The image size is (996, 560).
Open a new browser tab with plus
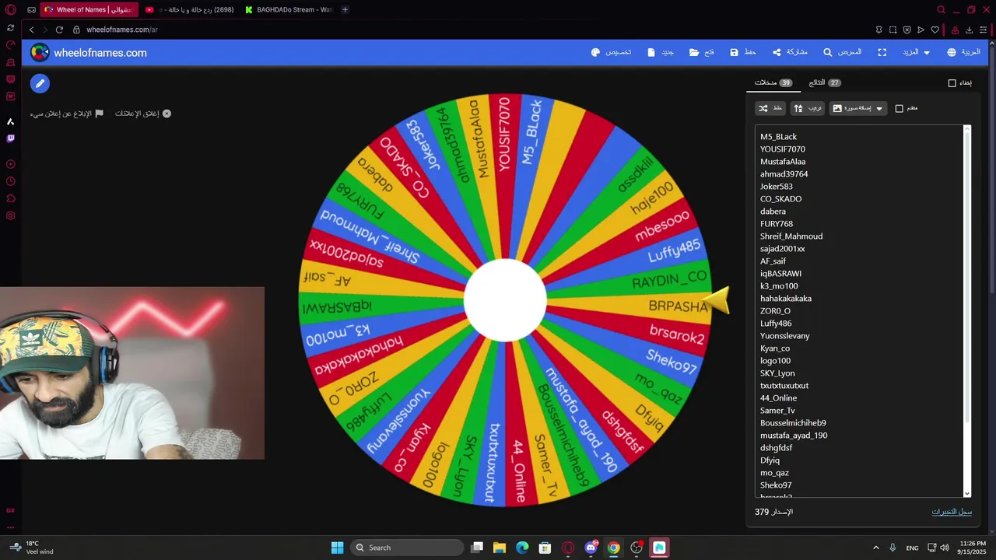point(345,9)
